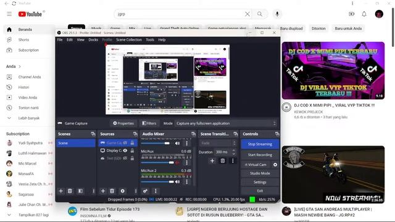The height and width of the screenshot is (222, 395).
Task: Pop out the Sources dock icon
Action: click(x=135, y=134)
